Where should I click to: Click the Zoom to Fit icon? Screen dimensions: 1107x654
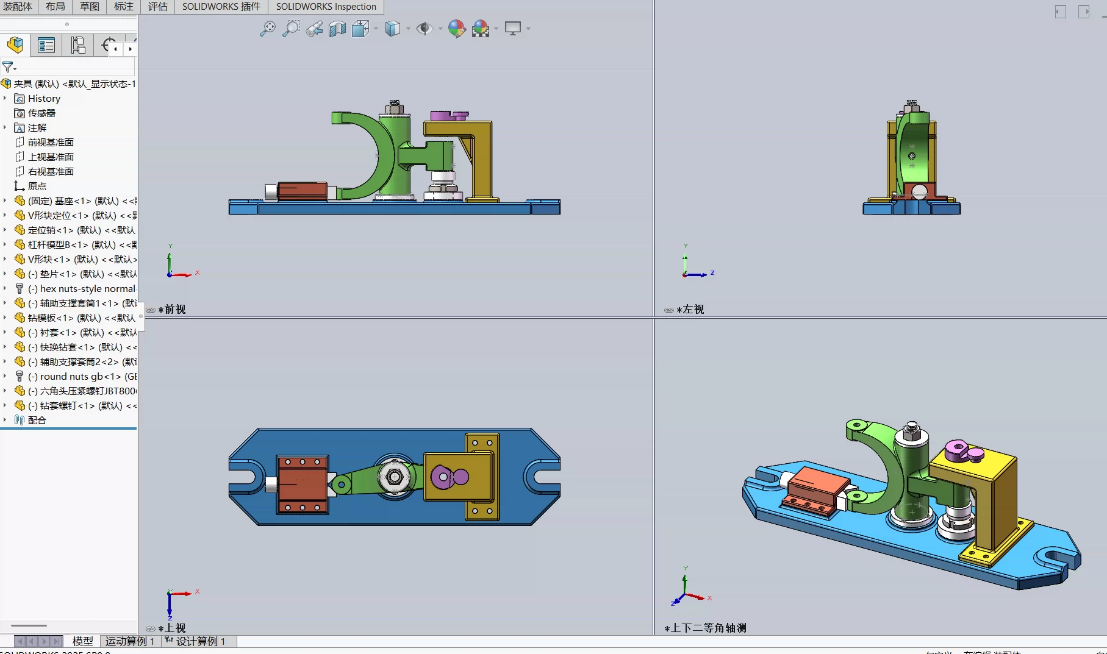(267, 29)
